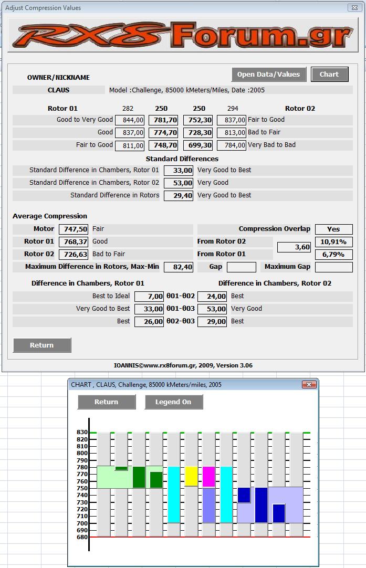Select the 10,91% From Rotor 02 field
This screenshot has width=366, height=568.
[334, 241]
